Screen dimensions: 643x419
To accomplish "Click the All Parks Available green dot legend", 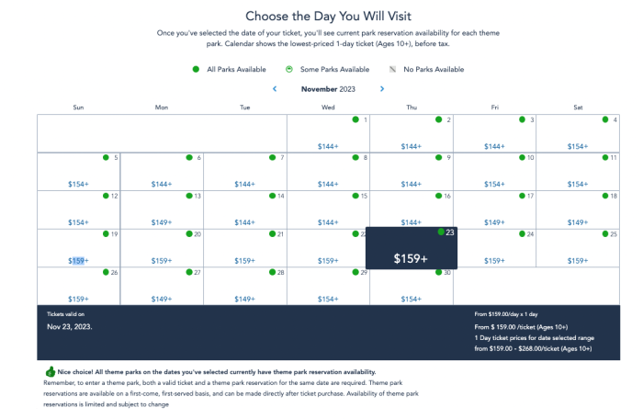I will (195, 69).
